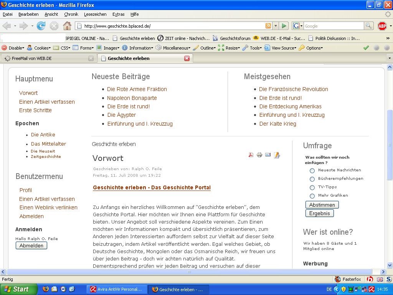Open the Geschichtsforum bookmark

[x=231, y=38]
